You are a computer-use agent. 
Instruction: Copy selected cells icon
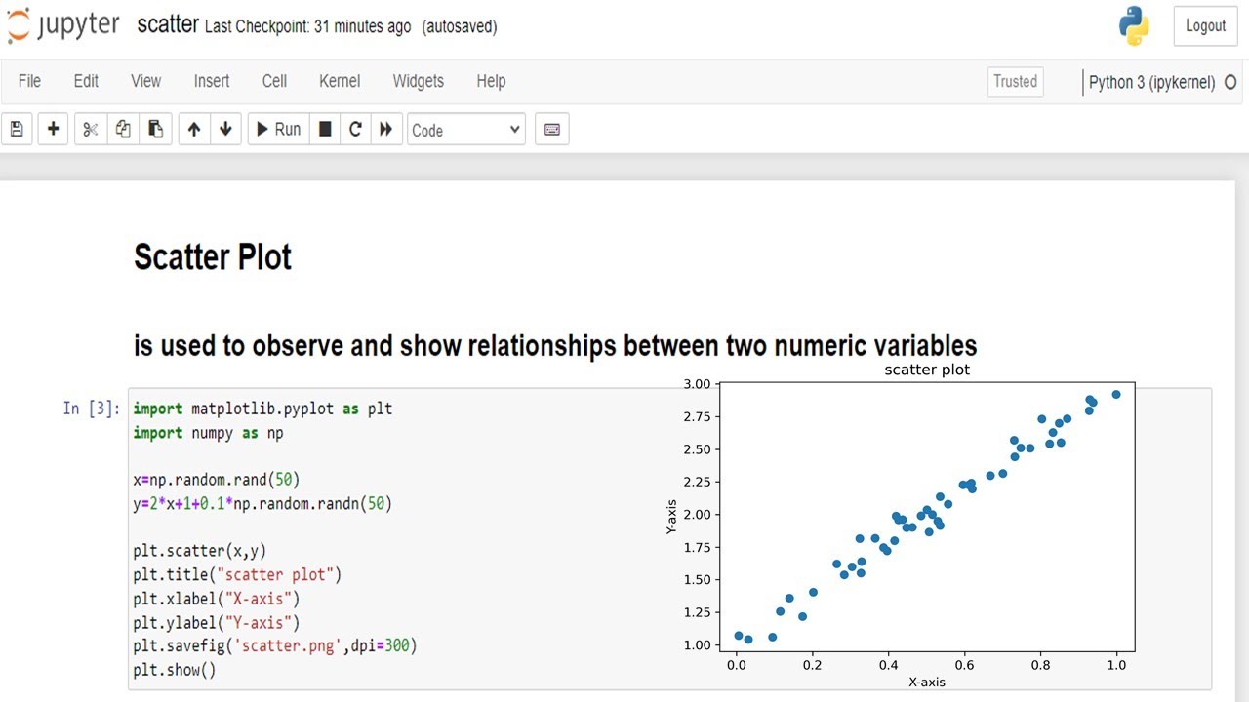(x=123, y=129)
